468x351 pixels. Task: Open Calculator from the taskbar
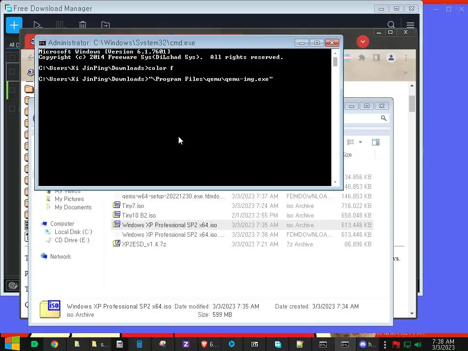click(139, 344)
